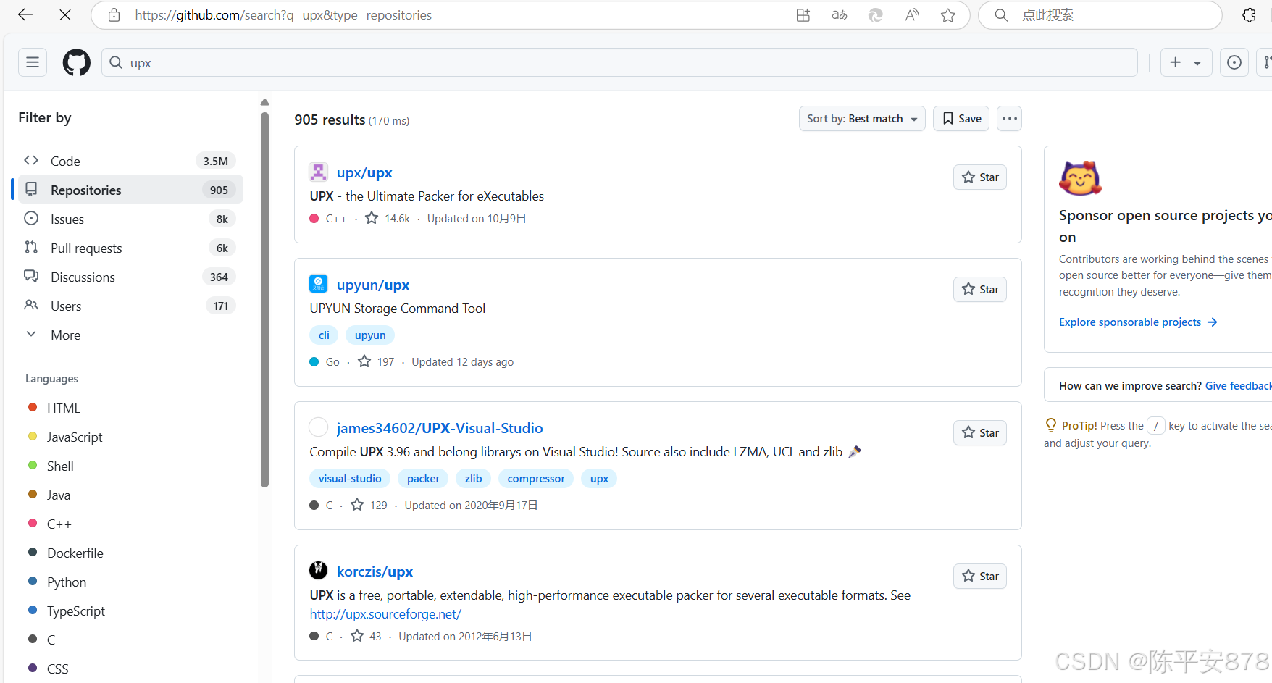This screenshot has width=1272, height=683.
Task: Click the filter sidebar scrollbar
Action: click(264, 299)
